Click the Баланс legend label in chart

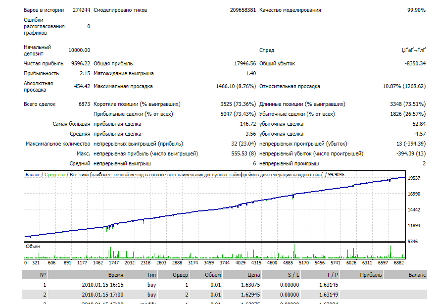(x=33, y=175)
